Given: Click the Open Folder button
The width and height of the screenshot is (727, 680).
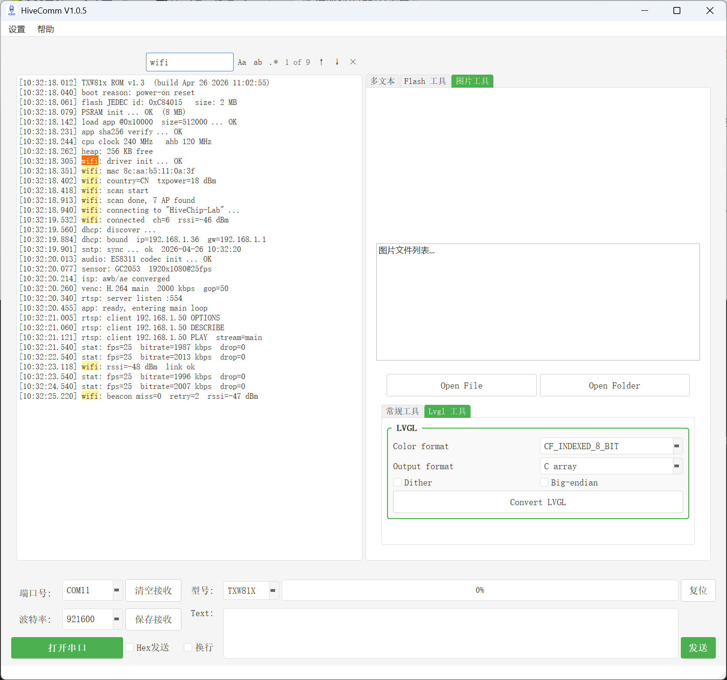Looking at the screenshot, I should [x=615, y=385].
